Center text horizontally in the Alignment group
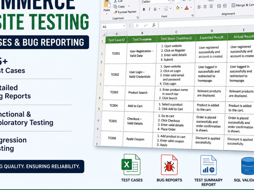This screenshot has height=190, width=254. (205, 7)
